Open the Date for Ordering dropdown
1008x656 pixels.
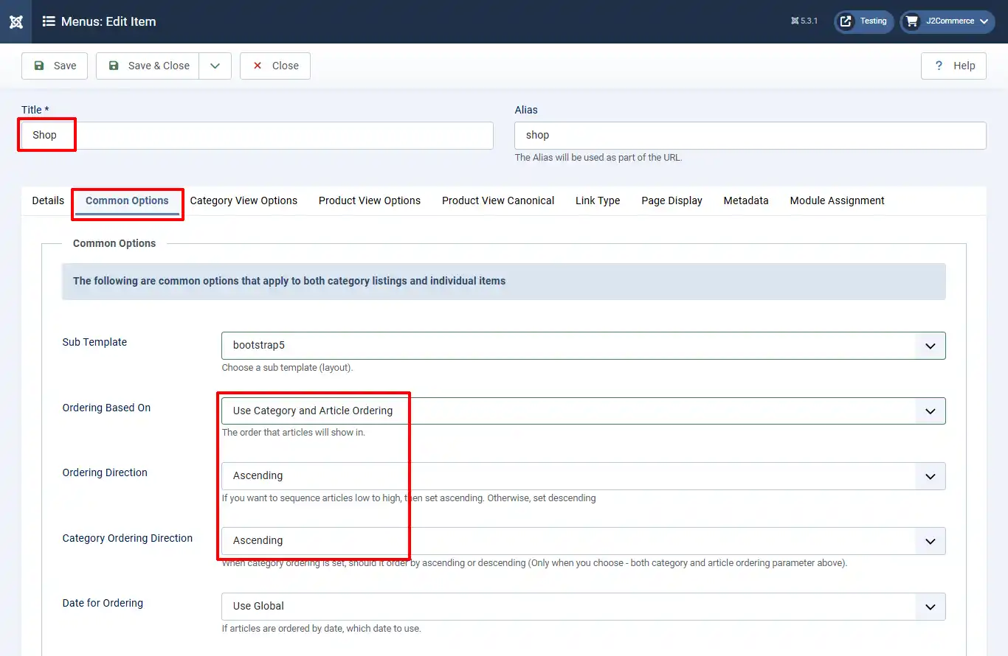[x=584, y=606]
